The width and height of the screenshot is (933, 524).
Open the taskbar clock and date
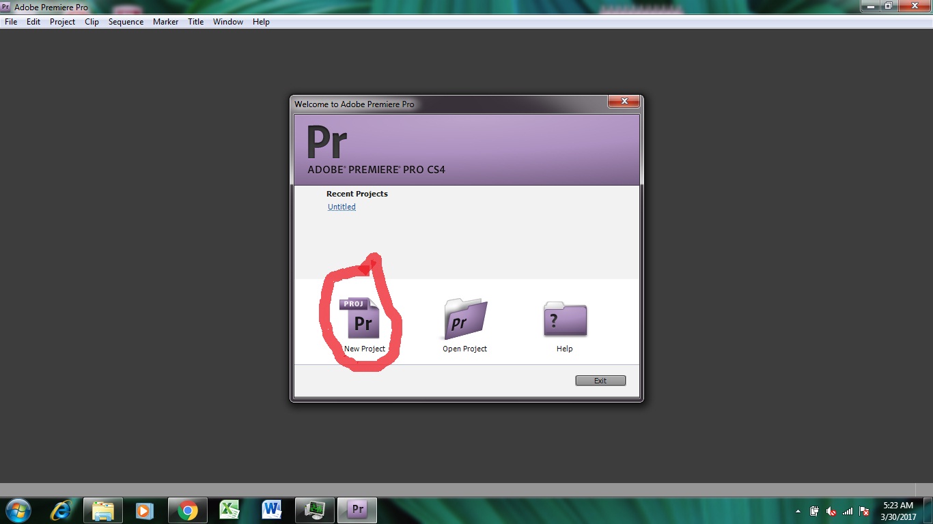click(898, 511)
